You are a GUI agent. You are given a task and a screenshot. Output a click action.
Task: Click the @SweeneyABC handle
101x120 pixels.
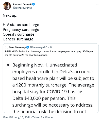pyautogui.click(x=39, y=47)
